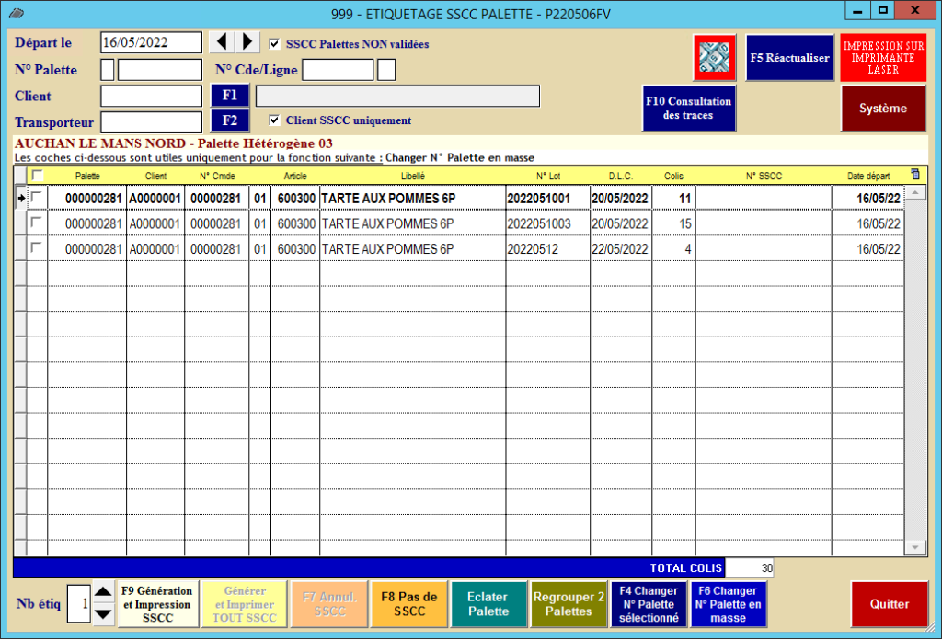The width and height of the screenshot is (942, 640).
Task: Decrease Nb étiq with down arrow
Action: (104, 614)
